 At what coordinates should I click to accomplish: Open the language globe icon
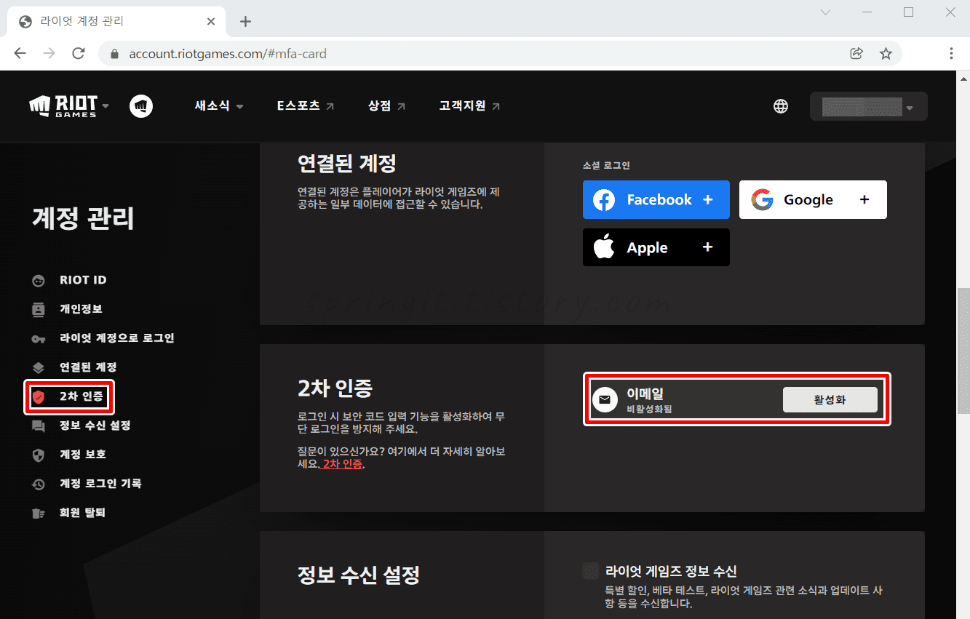(781, 106)
